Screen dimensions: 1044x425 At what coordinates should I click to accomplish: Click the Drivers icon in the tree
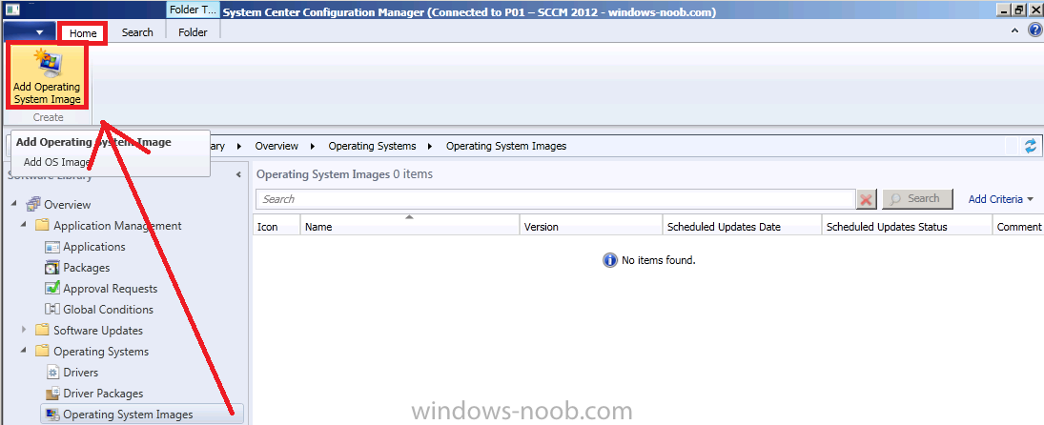coord(52,373)
